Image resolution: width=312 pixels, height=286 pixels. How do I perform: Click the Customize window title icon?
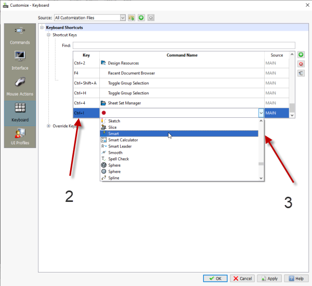coord(5,5)
